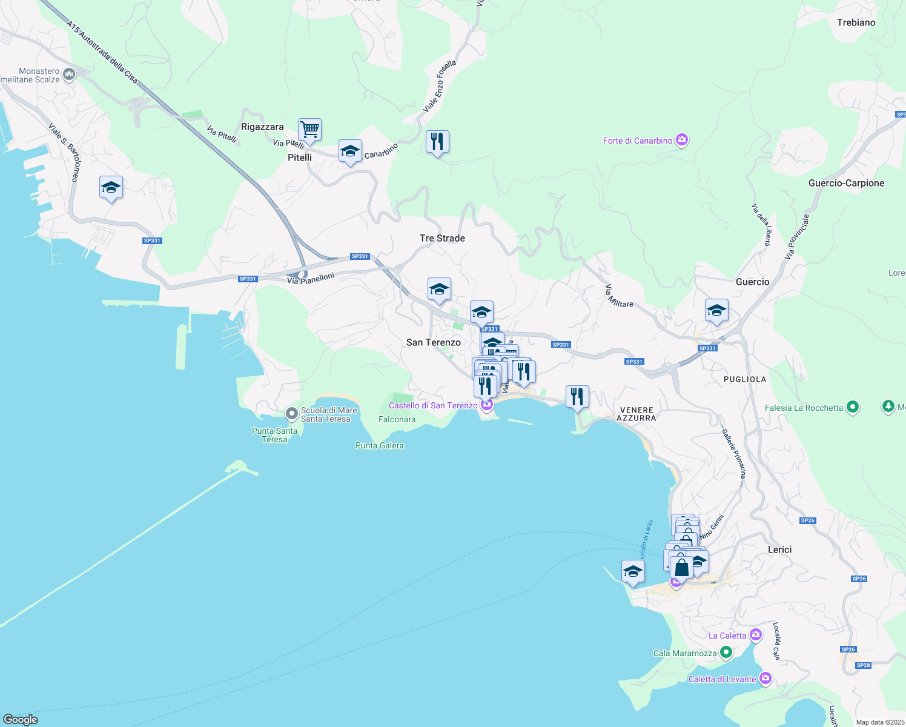
Task: Click the park tree icon at the right edge
Action: 888,407
